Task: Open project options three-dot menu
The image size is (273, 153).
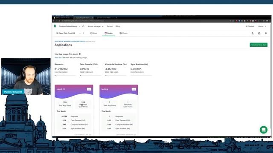Action: 84,33
